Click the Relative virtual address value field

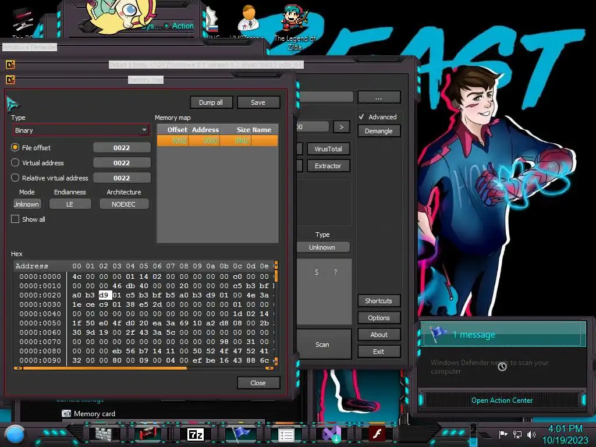122,178
